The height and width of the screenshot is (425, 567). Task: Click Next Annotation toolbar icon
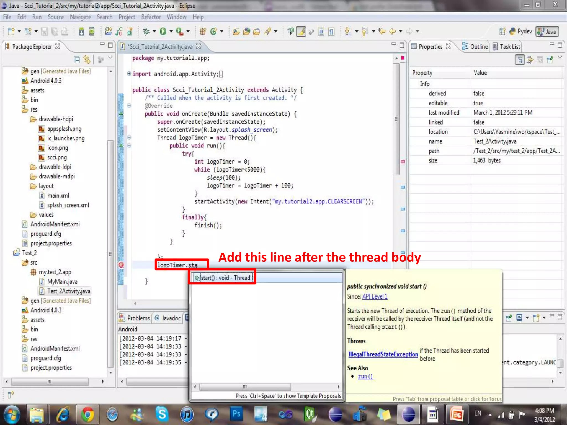[348, 32]
